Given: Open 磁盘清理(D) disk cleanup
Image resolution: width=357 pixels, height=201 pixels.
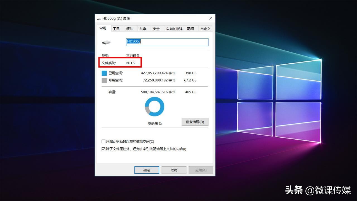Looking at the screenshot, I should click(195, 122).
